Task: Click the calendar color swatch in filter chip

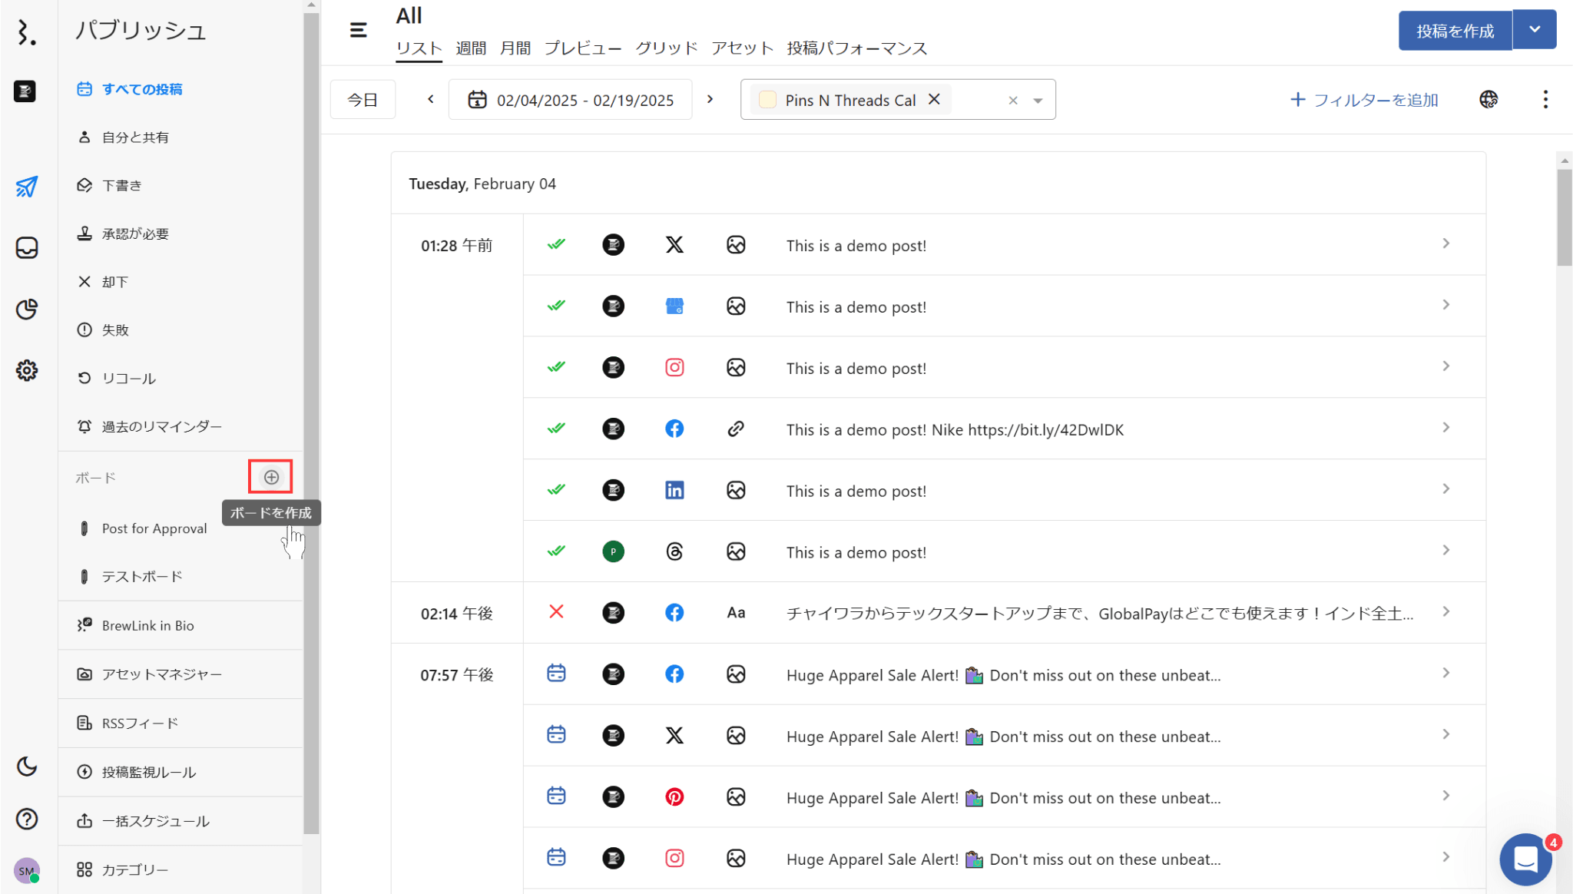Action: (x=767, y=100)
